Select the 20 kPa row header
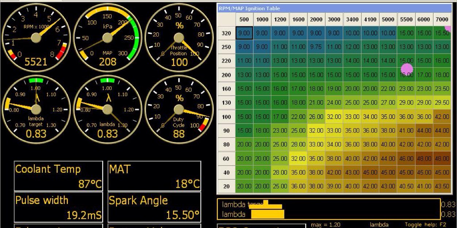 226,186
